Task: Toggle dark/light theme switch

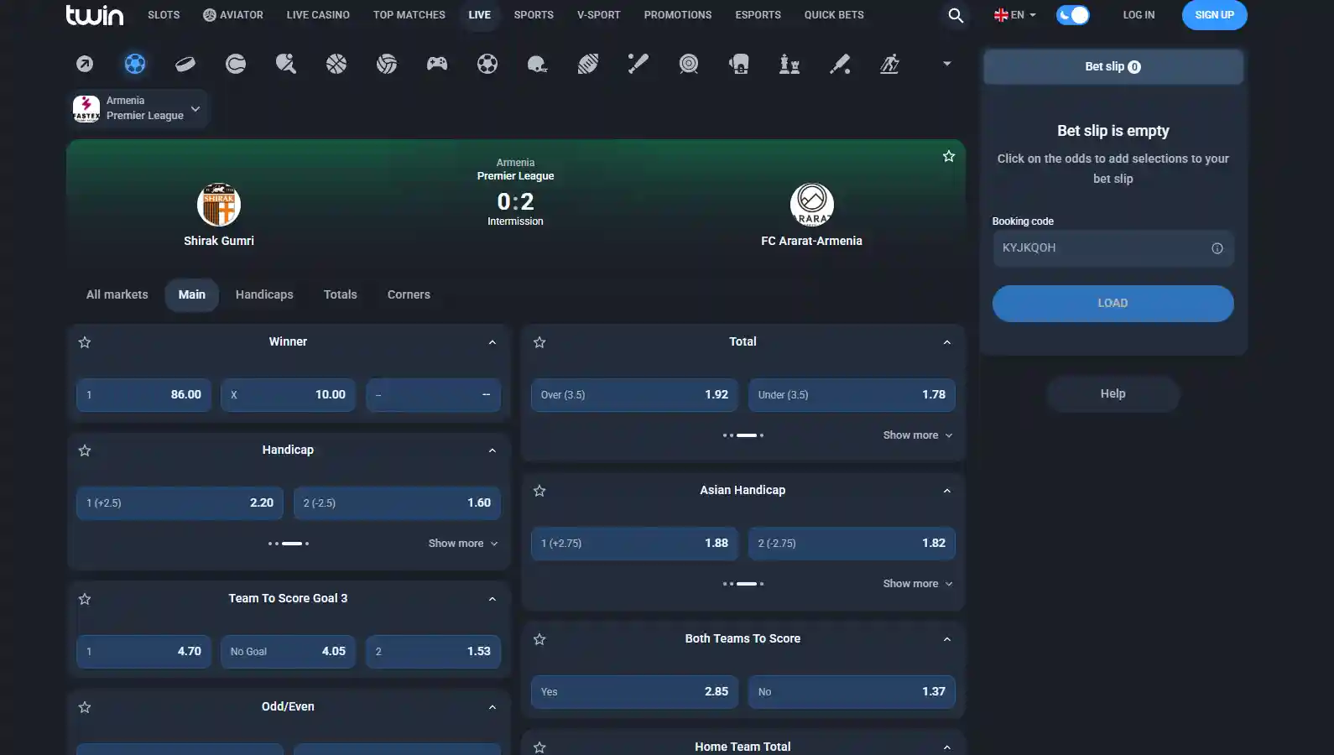Action: point(1072,15)
